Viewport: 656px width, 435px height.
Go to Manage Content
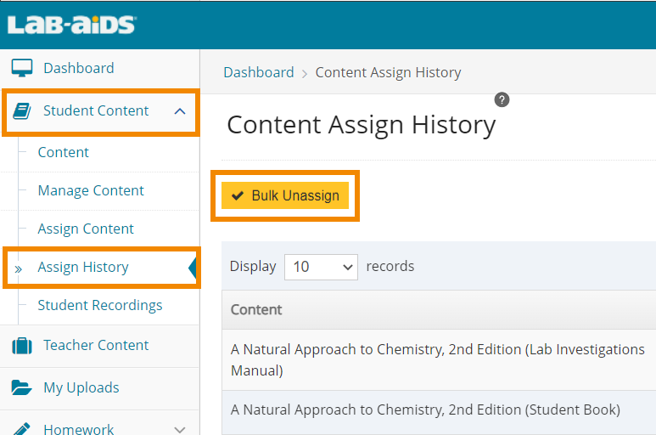(91, 191)
